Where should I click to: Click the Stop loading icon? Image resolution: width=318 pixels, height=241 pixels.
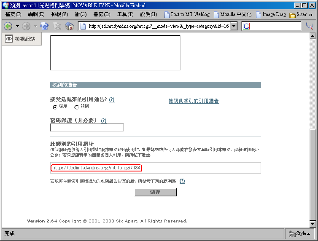pyautogui.click(x=57, y=26)
